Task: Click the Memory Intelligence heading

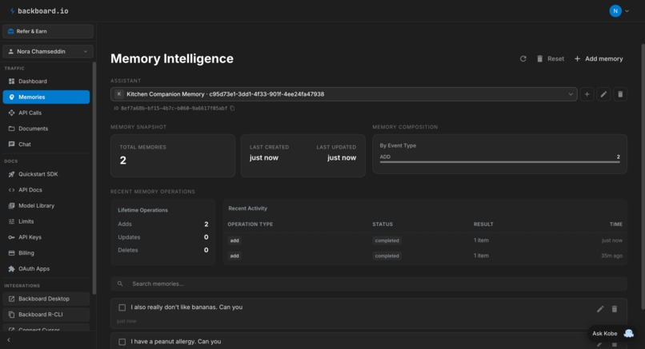Action: click(172, 59)
